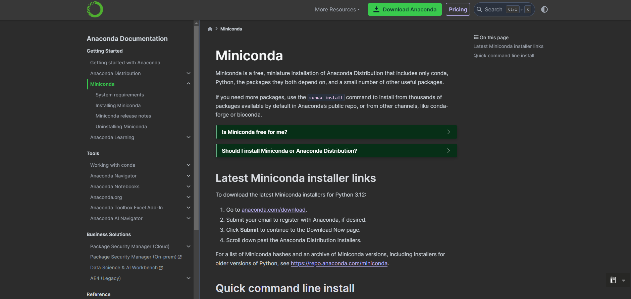631x299 pixels.
Task: Expand Package Security Manager (Cloud) chevron
Action: (189, 246)
